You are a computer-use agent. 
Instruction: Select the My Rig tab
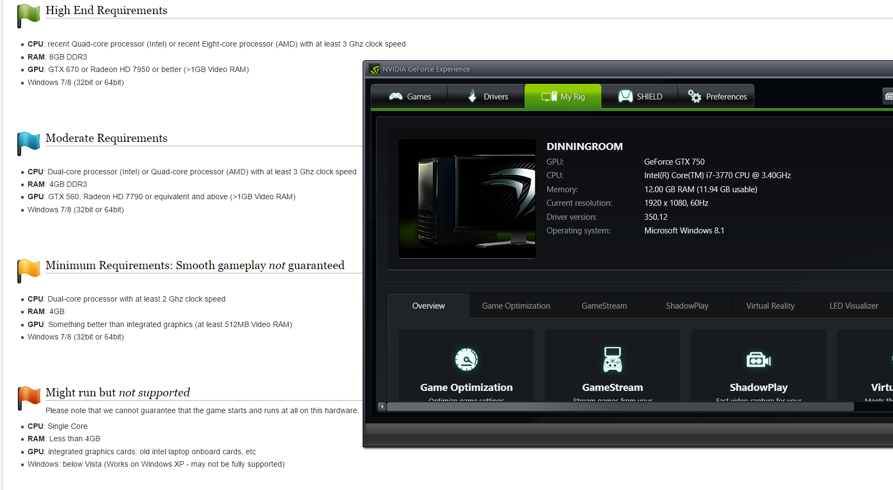point(563,96)
